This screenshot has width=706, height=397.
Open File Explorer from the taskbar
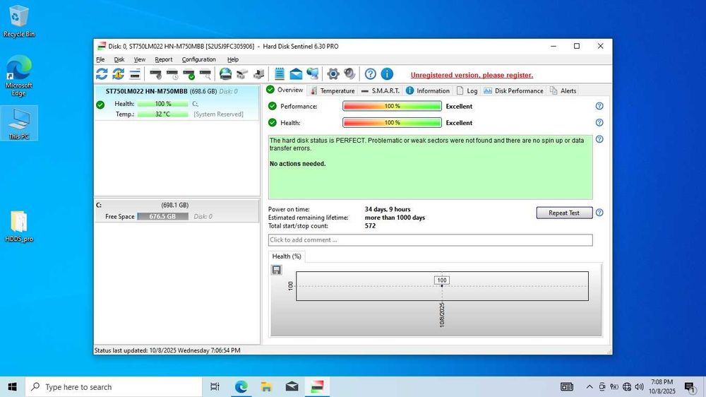coord(266,386)
